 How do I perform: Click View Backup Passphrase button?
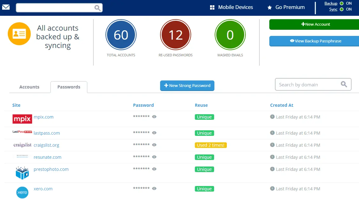pyautogui.click(x=314, y=41)
